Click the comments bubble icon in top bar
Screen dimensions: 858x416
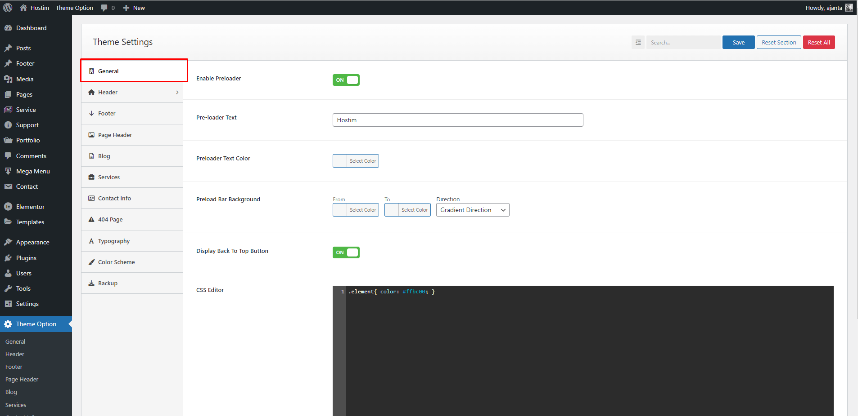[104, 8]
